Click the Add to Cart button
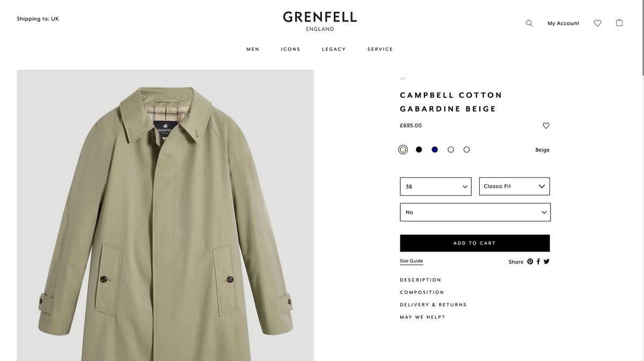644x361 pixels. click(x=475, y=243)
